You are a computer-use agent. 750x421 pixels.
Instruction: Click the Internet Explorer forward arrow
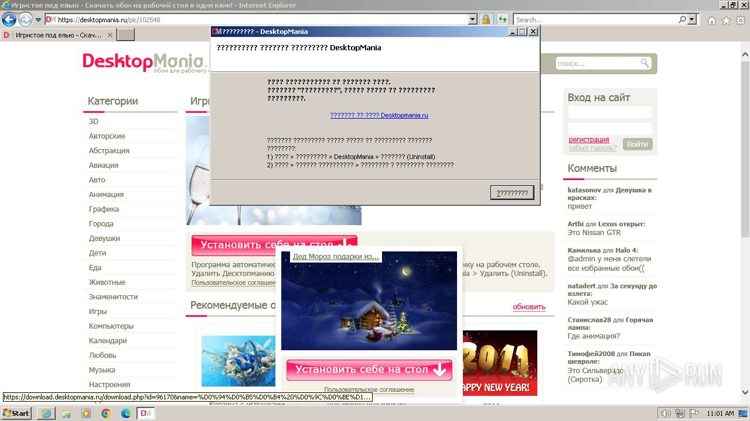25,19
